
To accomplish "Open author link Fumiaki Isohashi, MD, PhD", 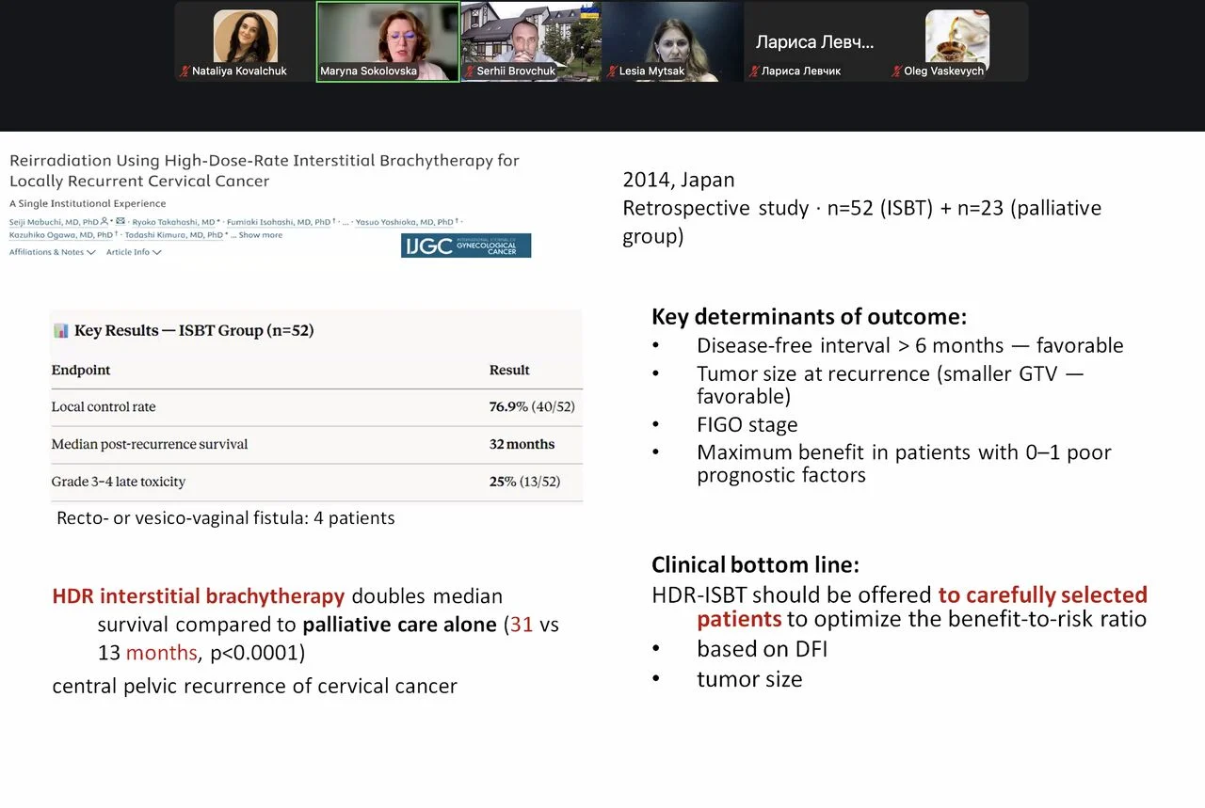I will tap(279, 222).
